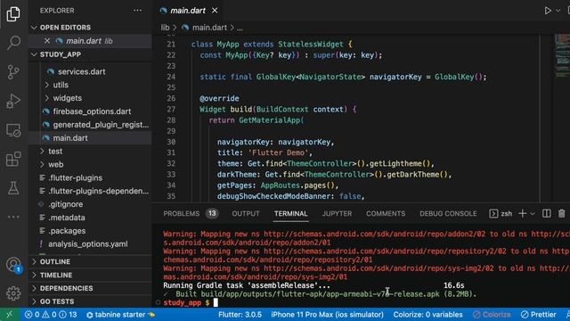Open the Testing flask icon
The image size is (570, 321).
pos(13,188)
